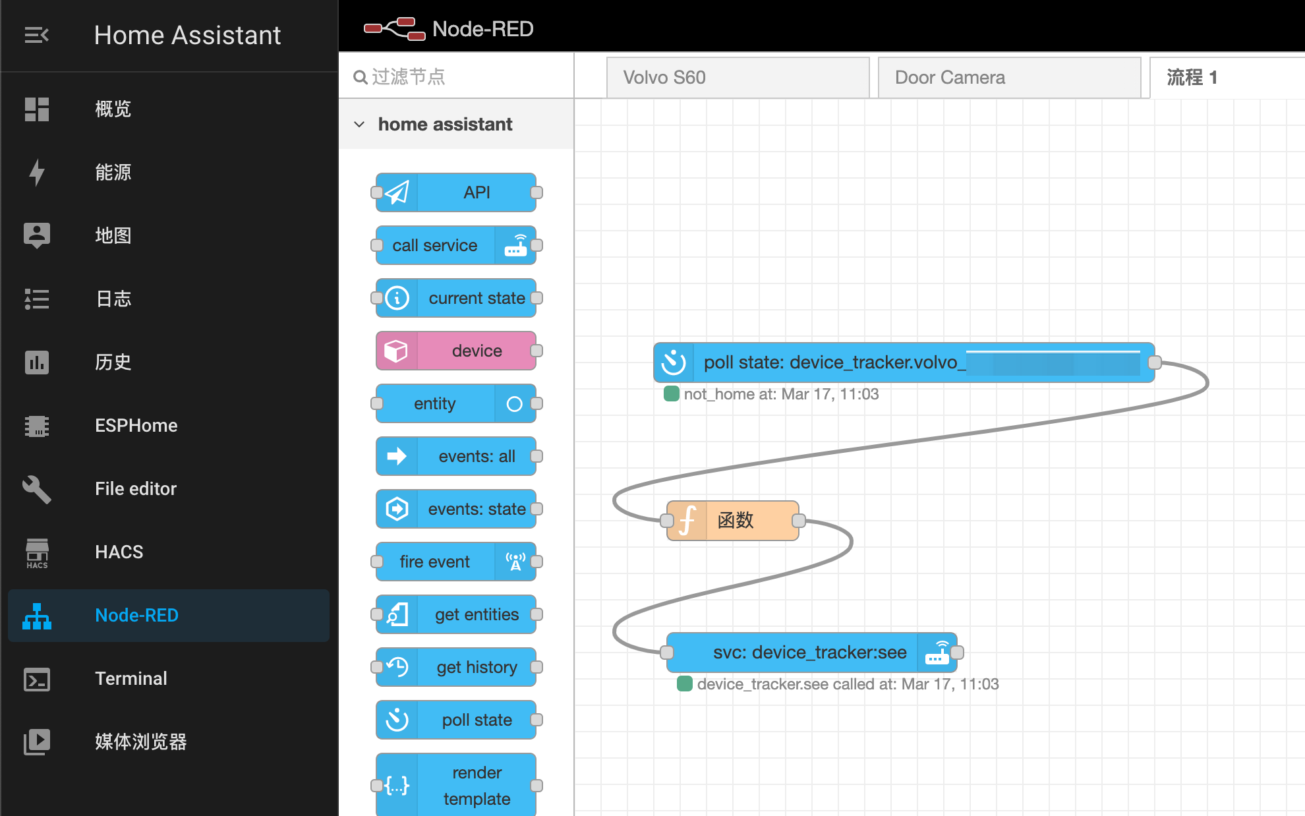This screenshot has width=1305, height=816.
Task: Click the Home Assistant title text
Action: point(187,35)
